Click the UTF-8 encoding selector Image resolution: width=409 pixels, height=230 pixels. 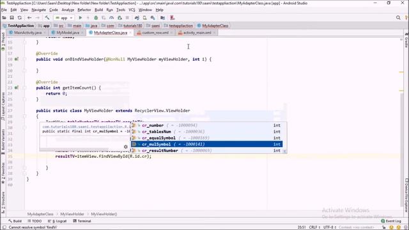point(330,227)
